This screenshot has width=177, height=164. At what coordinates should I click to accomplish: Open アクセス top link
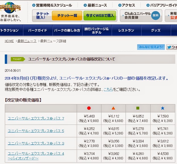pyautogui.click(x=126, y=5)
